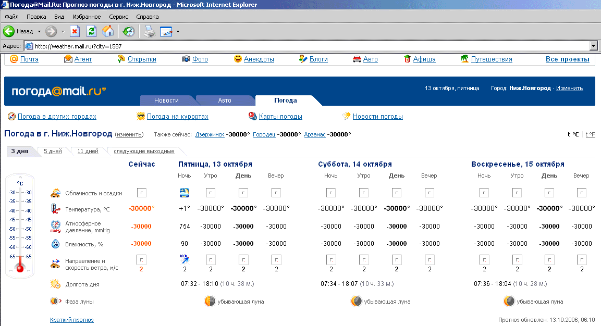Click (изменить) next to Ниж.Новгород heading

point(129,134)
